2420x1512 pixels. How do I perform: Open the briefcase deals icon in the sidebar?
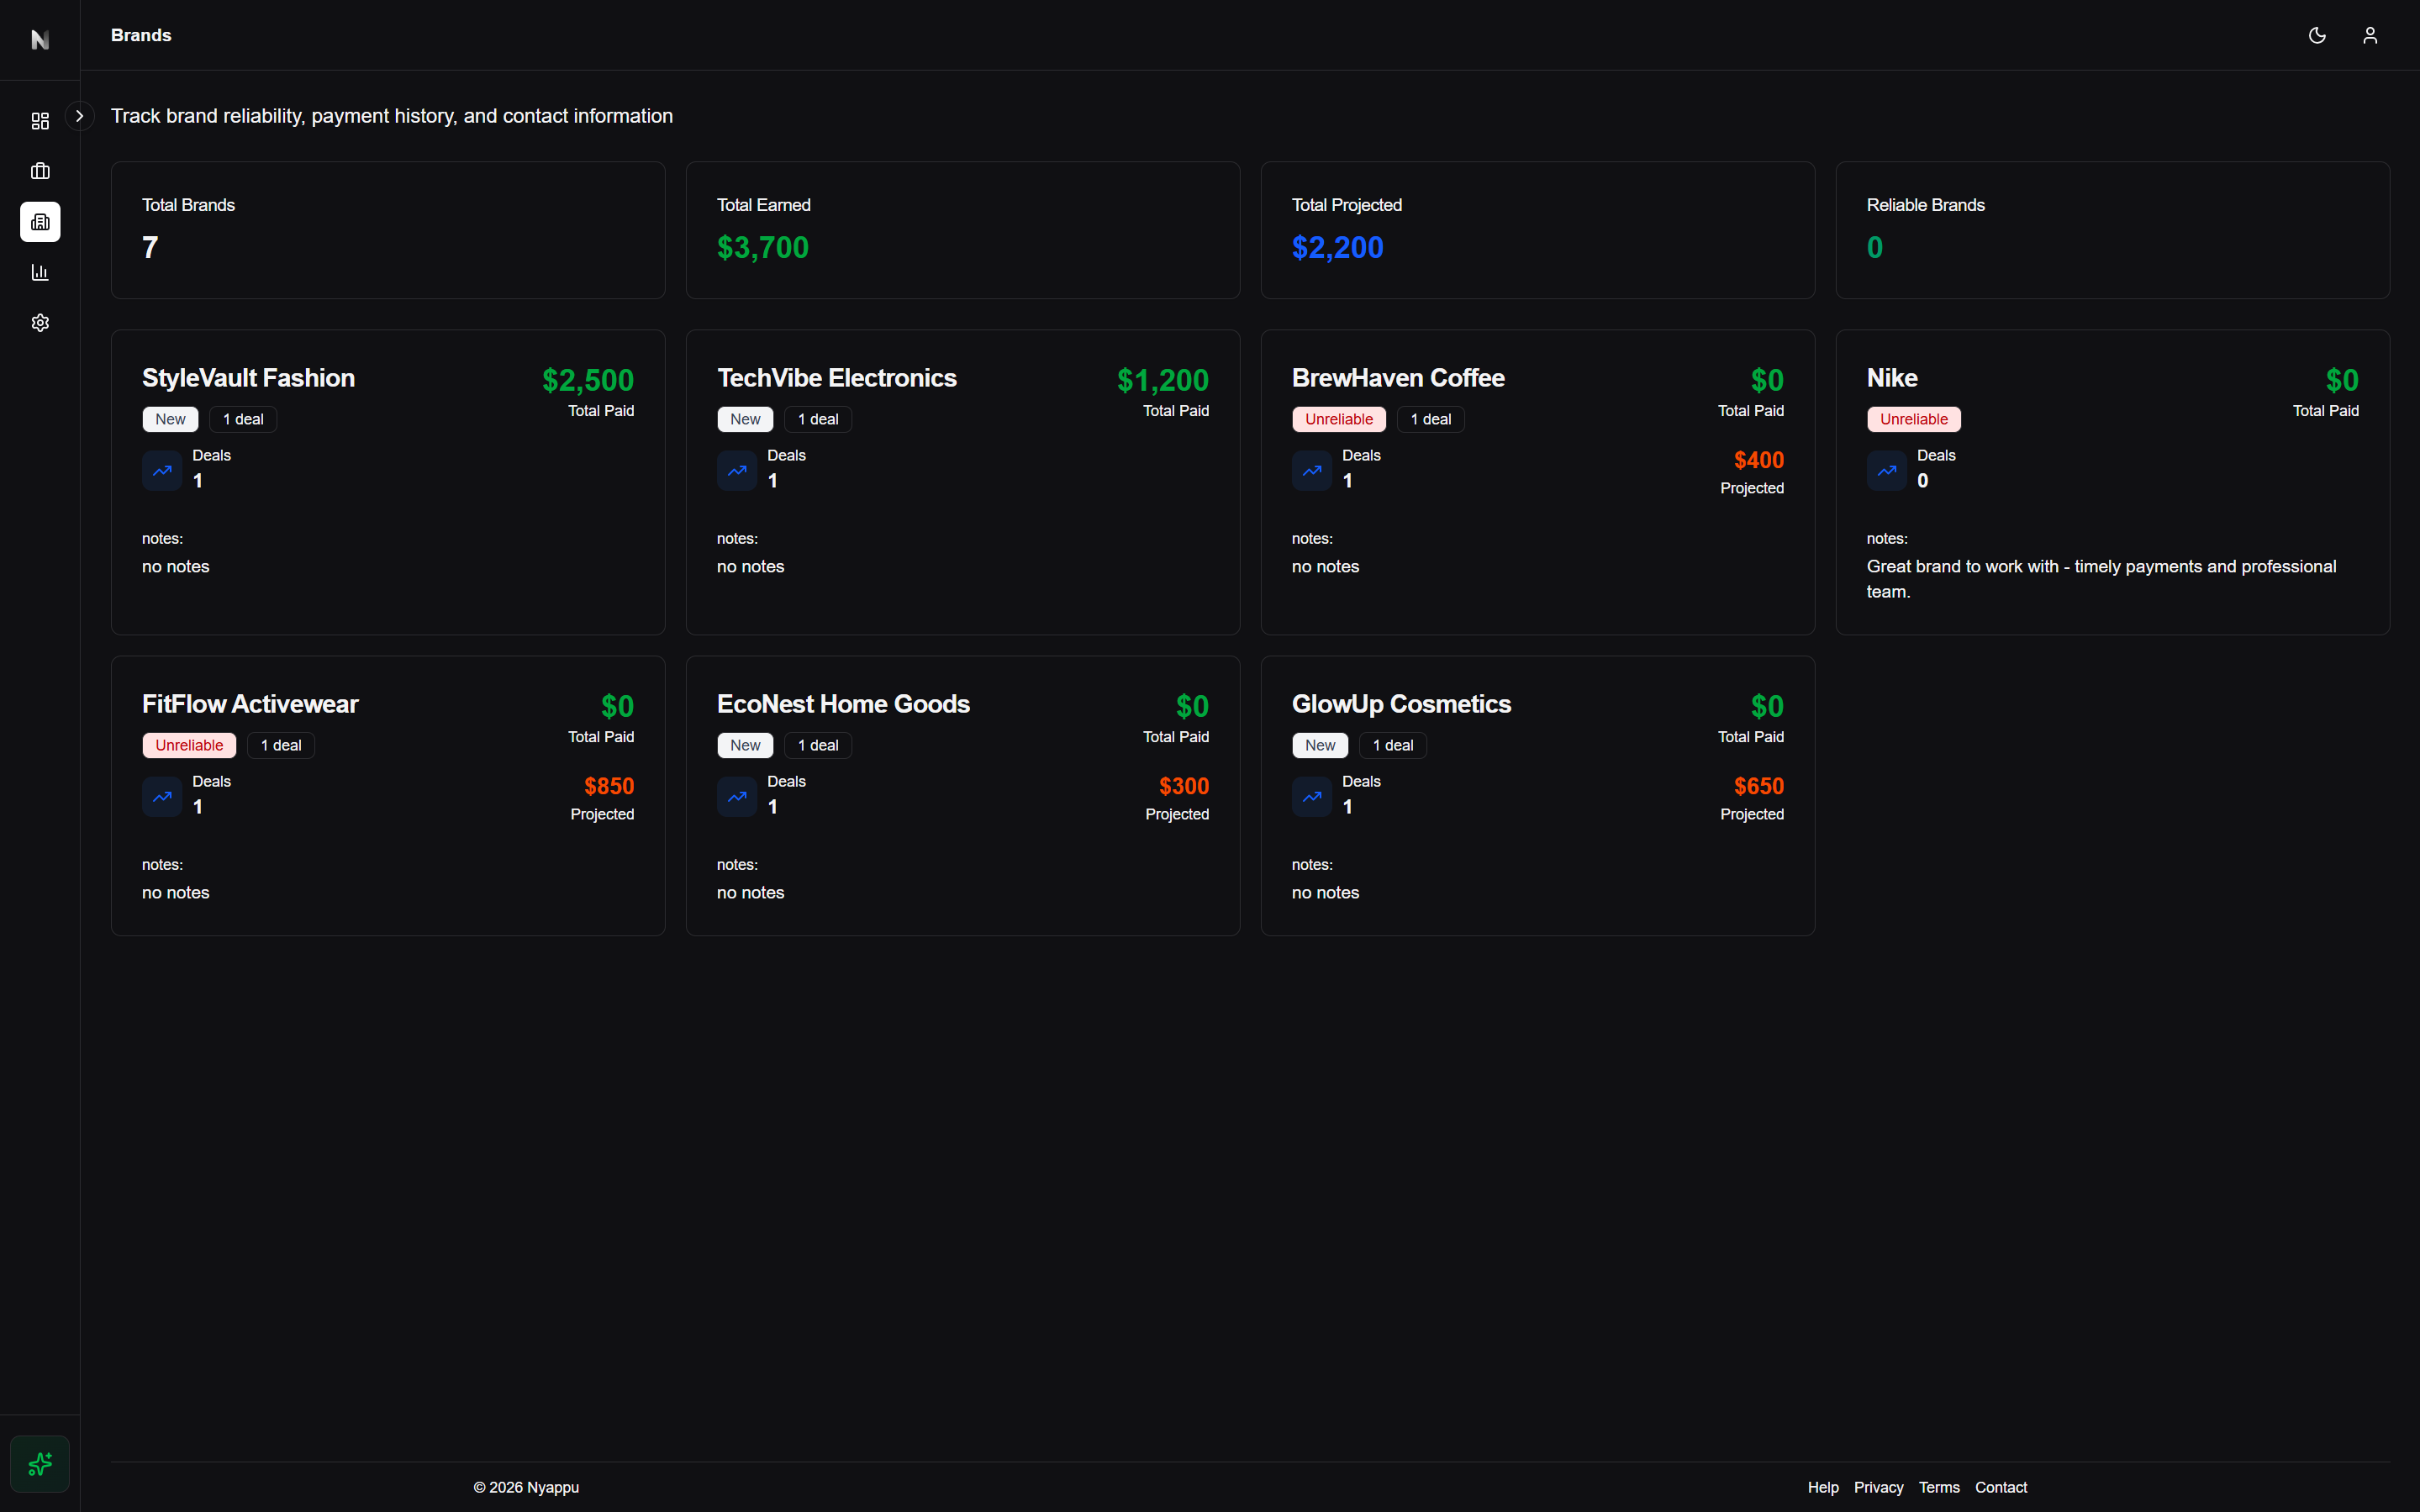point(40,171)
